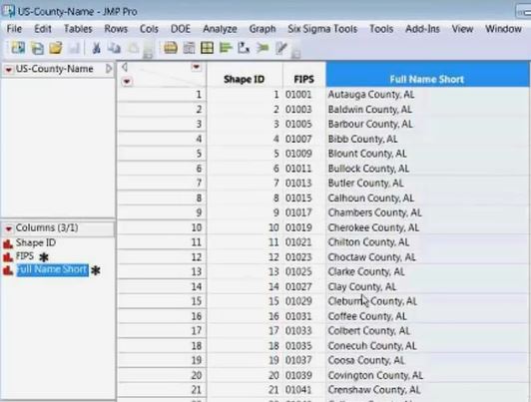Select Shape ID in the Columns list

[x=36, y=243]
